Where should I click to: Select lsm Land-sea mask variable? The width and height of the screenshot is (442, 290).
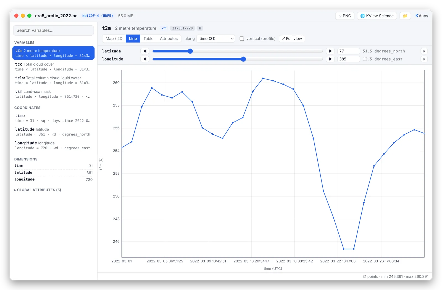tap(53, 94)
